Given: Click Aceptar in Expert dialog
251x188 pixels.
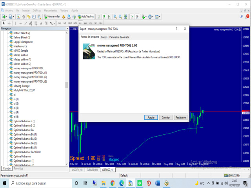Looking at the screenshot, I should (x=151, y=117).
